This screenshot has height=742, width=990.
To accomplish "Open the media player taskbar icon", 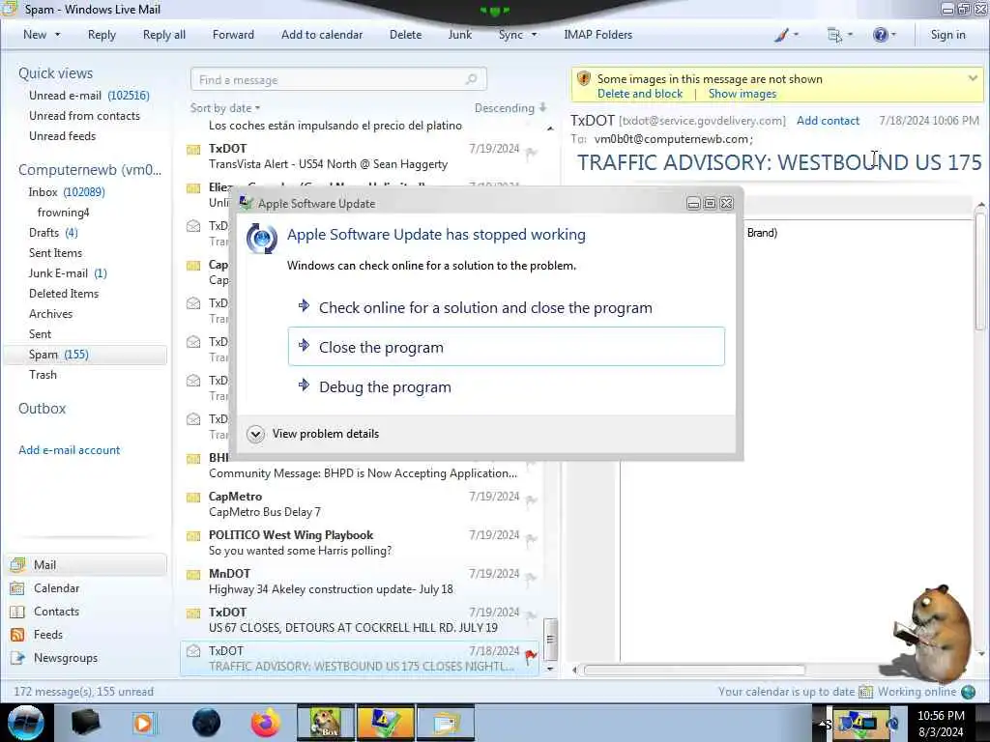I will point(144,723).
